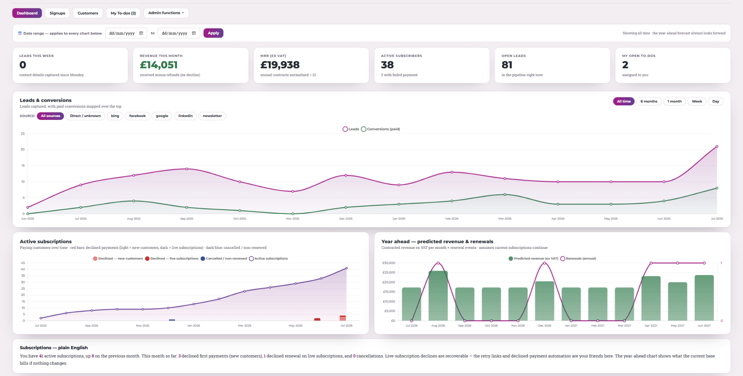Click the Jun 2027 predicted revenue bar
This screenshot has width=743, height=376.
704,298
